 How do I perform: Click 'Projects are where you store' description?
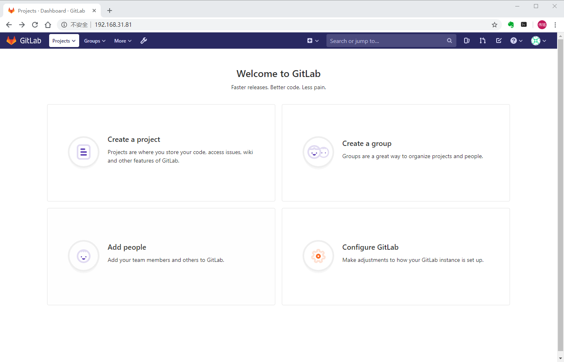pos(180,156)
